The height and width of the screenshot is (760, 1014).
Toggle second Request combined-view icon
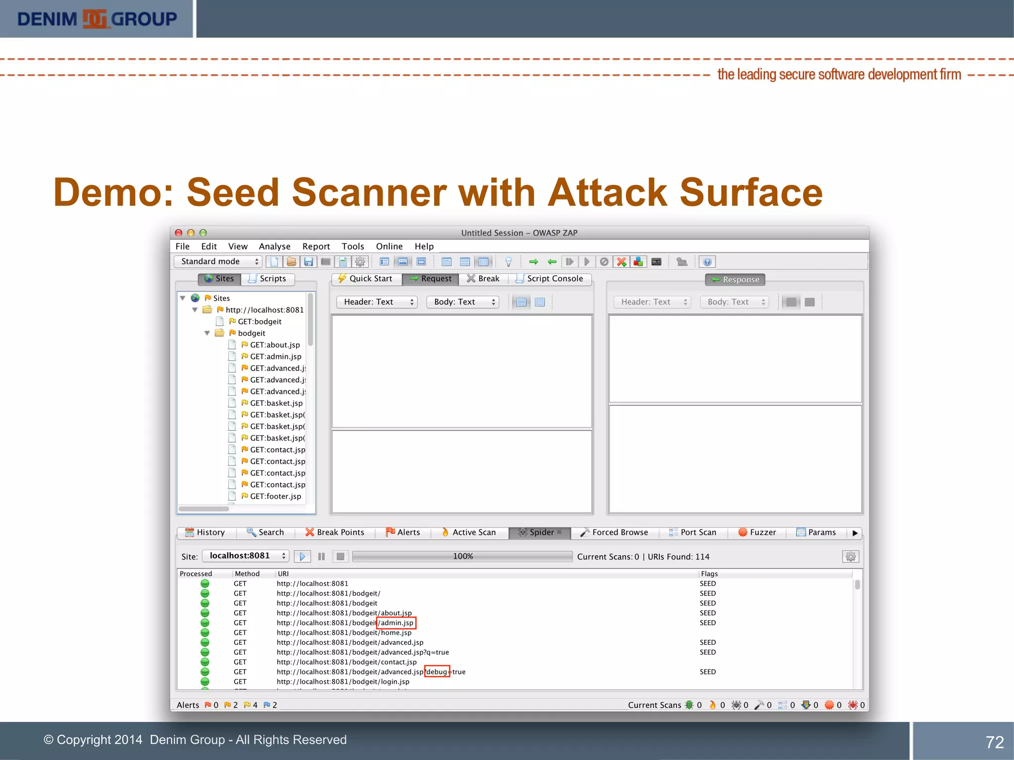(540, 302)
